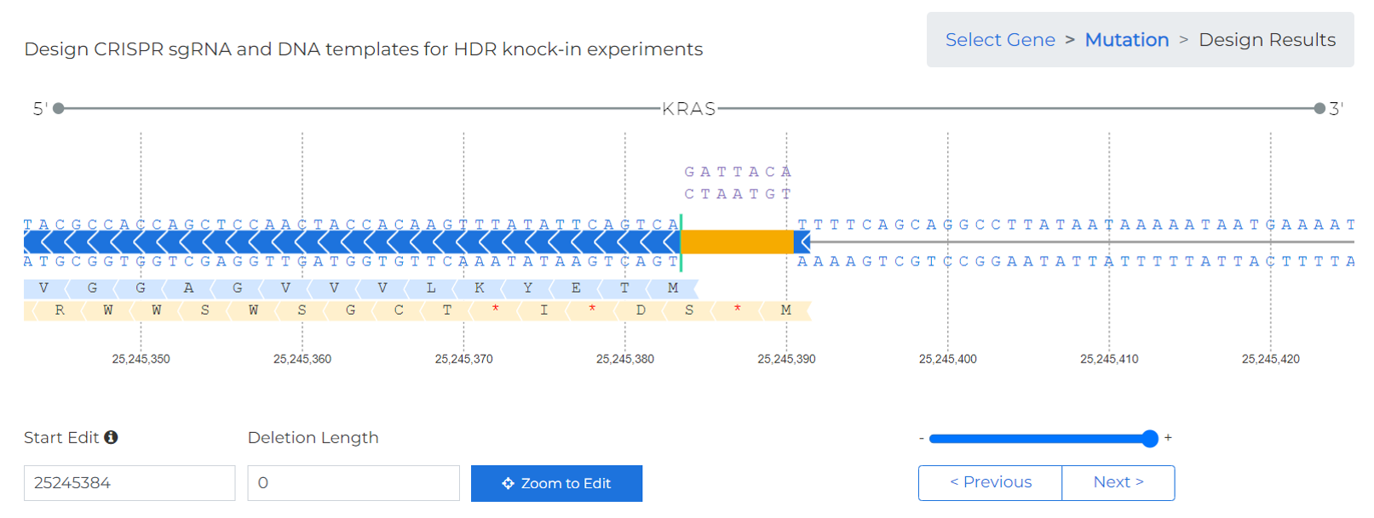
Task: Open the Mutation breadcrumb step
Action: click(1126, 40)
